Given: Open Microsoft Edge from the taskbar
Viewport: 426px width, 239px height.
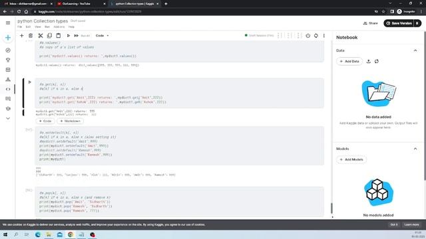Looking at the screenshot, I should click(x=38, y=234).
